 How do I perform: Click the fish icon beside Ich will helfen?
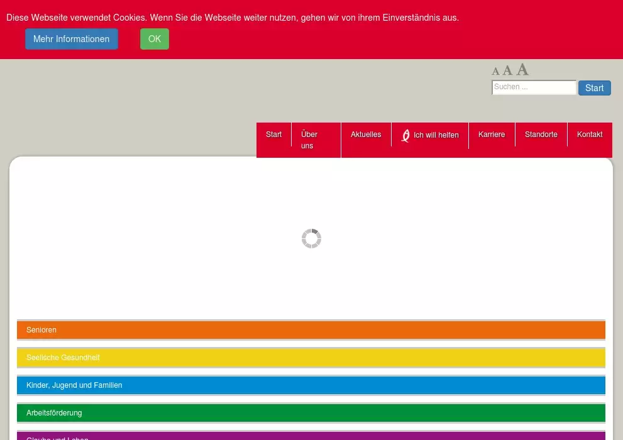coord(405,135)
